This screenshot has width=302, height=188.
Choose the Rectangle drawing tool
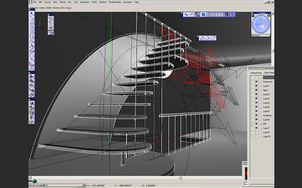(x=32, y=36)
